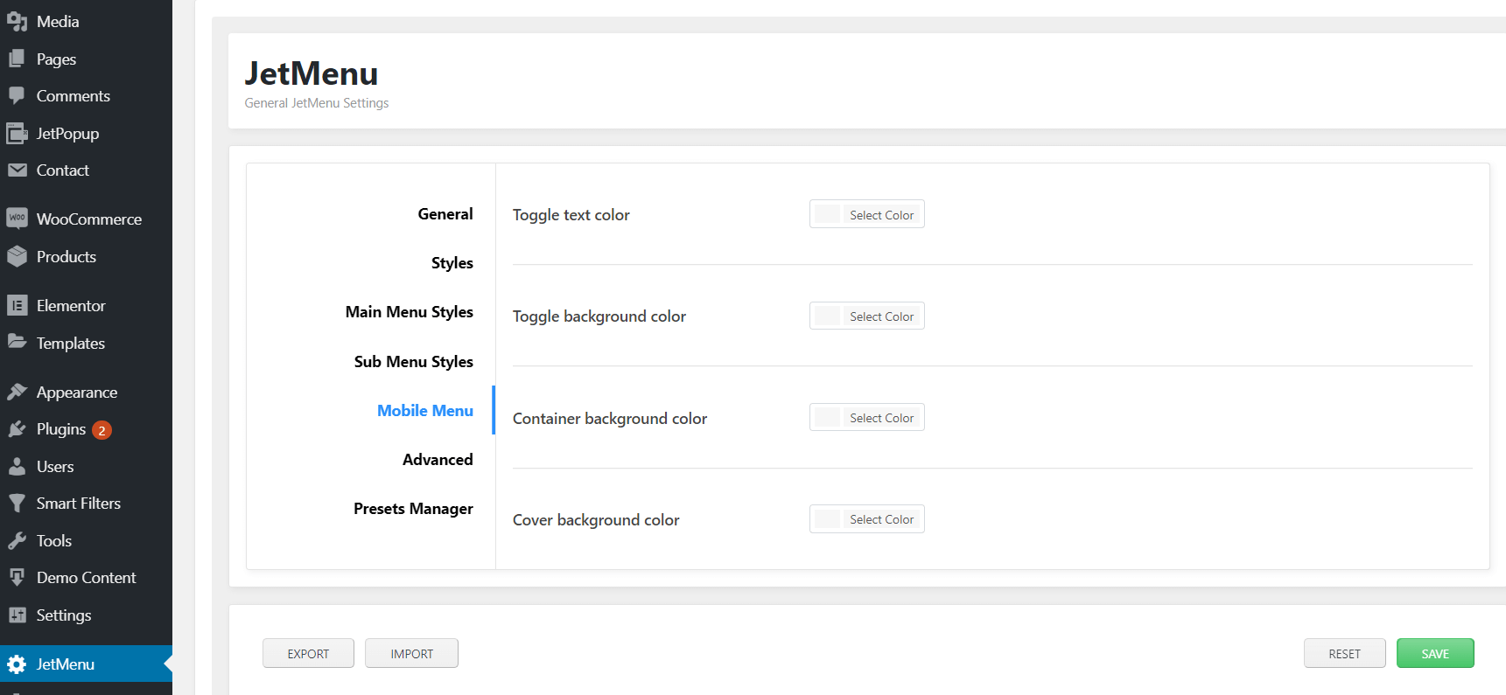
Task: Click the Toggle text color label
Action: tap(571, 215)
